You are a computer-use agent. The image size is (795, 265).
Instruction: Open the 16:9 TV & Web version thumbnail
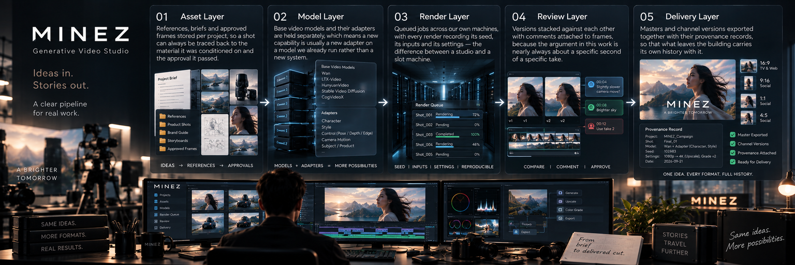748,66
